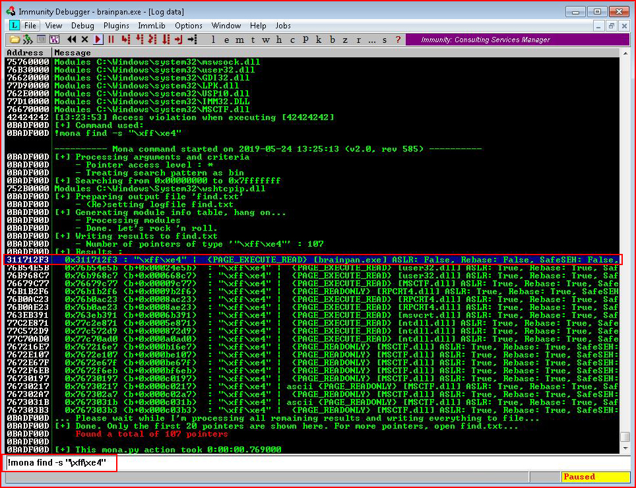The width and height of the screenshot is (636, 488).
Task: Click the Open file folder icon
Action: 15,40
